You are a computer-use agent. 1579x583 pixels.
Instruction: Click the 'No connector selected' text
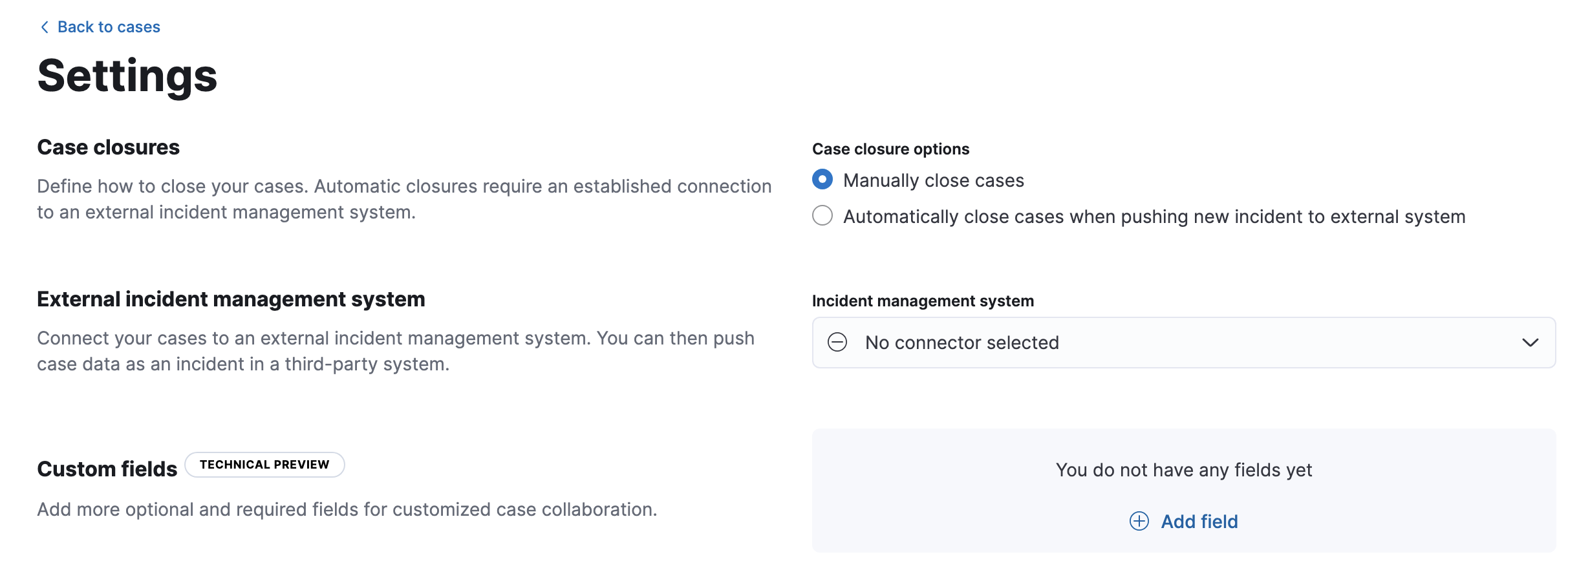coord(961,343)
